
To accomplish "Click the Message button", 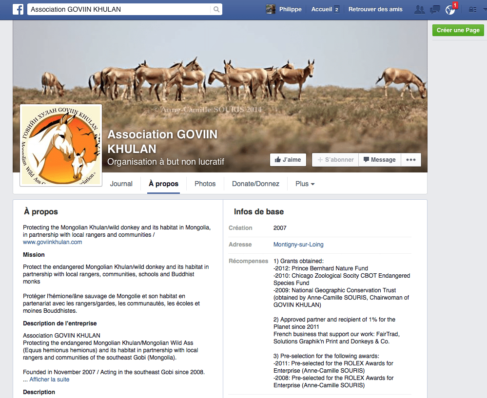I will [x=379, y=160].
